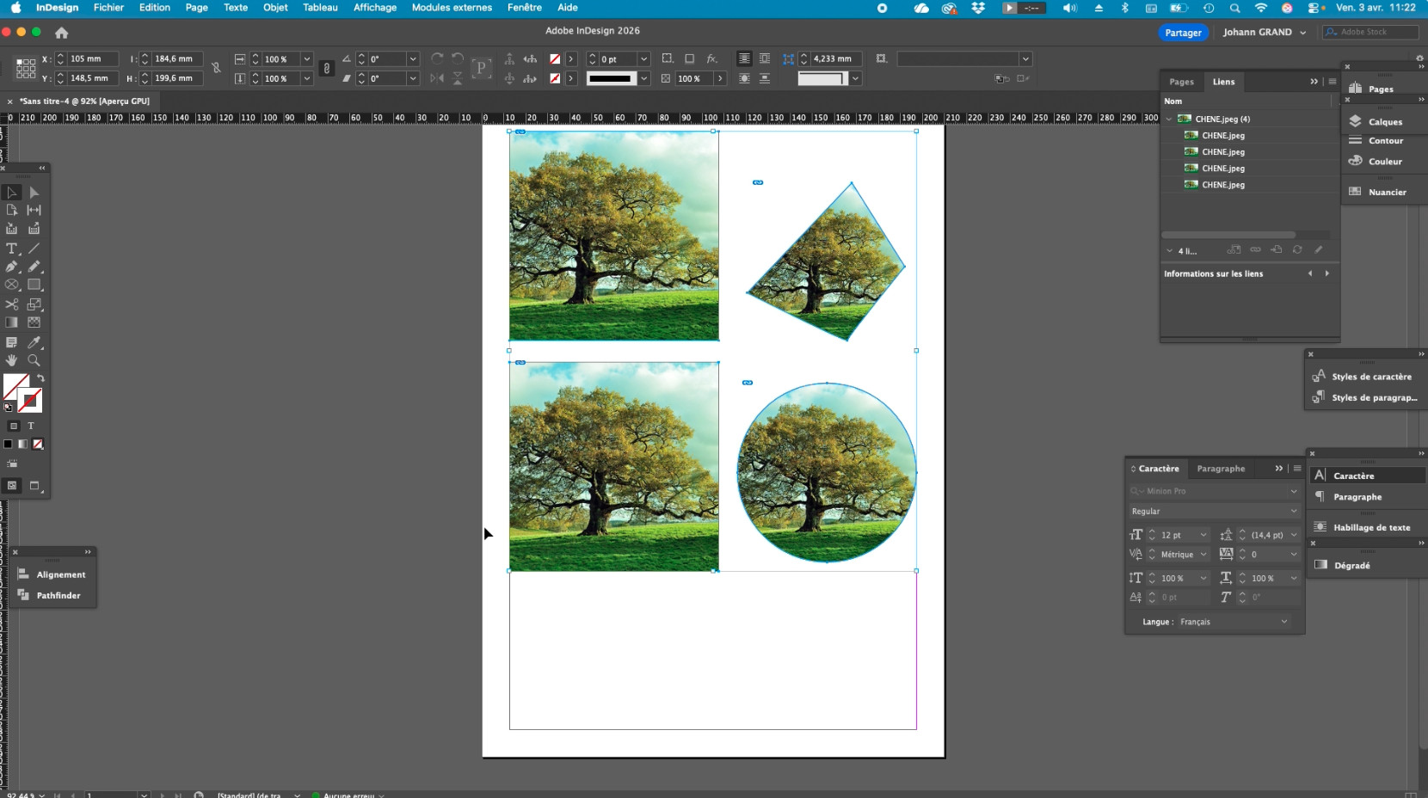Switch to the Pages tab

[1181, 82]
